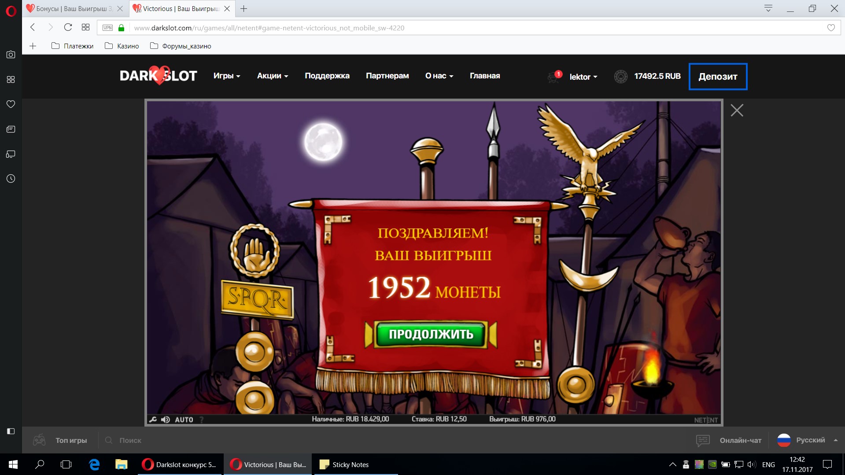Open taskbar volume speaker icon
Viewport: 845px width, 475px height.
pos(752,464)
